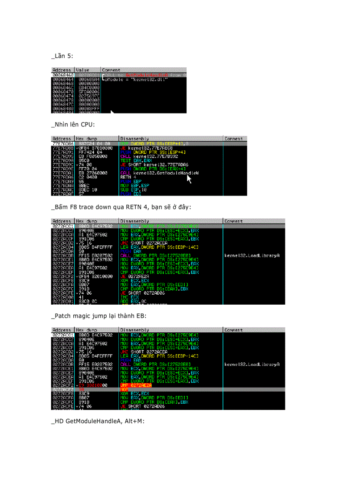Select the JE kernel32.77E7AEC8 instruction
The image size is (354, 488).
pos(139,149)
